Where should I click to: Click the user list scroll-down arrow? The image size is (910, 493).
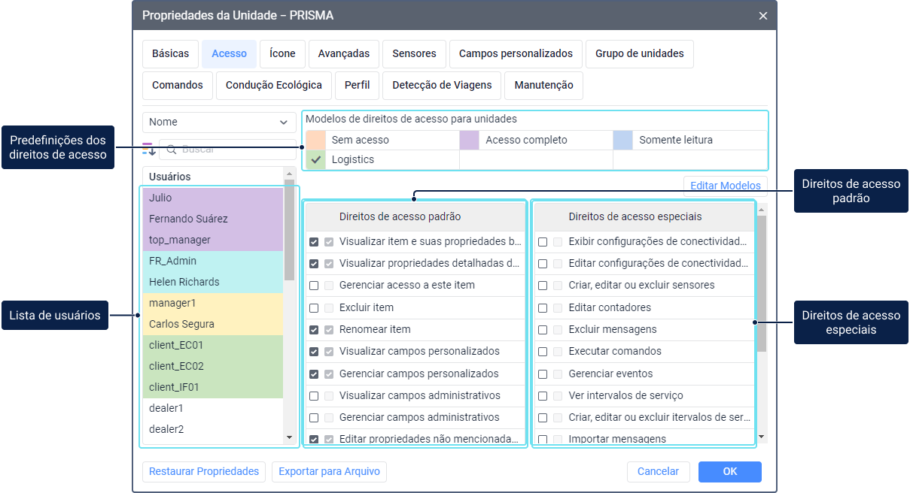(290, 437)
